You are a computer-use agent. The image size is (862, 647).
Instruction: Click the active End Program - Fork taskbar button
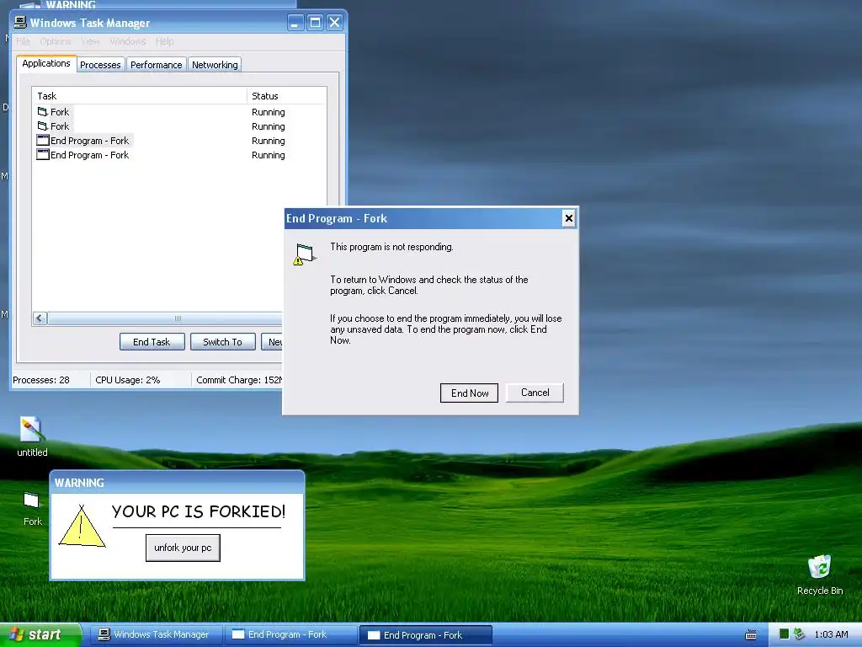[425, 635]
